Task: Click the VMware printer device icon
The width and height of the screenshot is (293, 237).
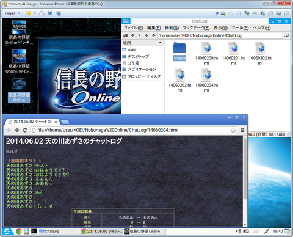Action: (255, 13)
